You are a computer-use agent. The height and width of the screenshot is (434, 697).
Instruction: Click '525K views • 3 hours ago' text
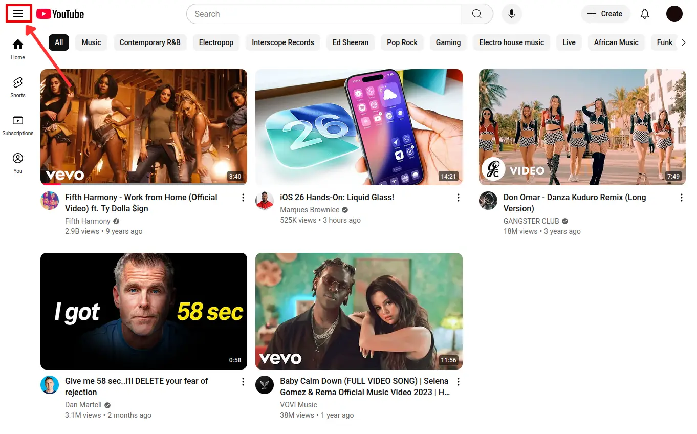tap(320, 220)
